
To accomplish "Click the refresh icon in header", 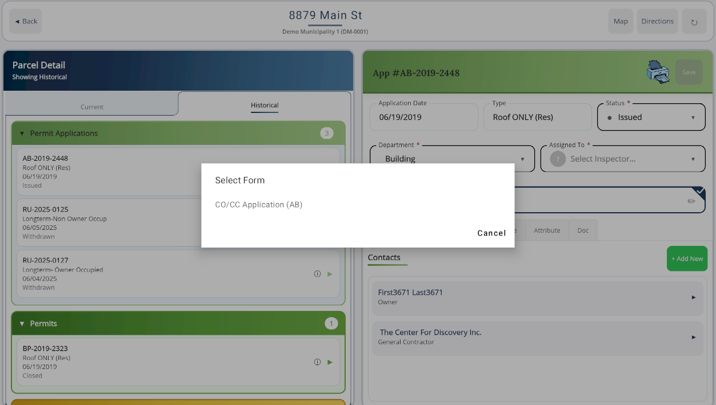I will [x=694, y=22].
